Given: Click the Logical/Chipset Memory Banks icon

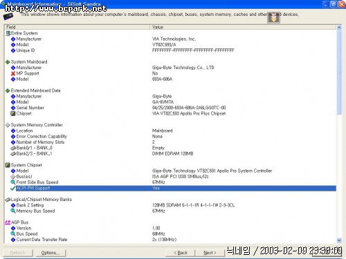Looking at the screenshot, I should [8, 200].
